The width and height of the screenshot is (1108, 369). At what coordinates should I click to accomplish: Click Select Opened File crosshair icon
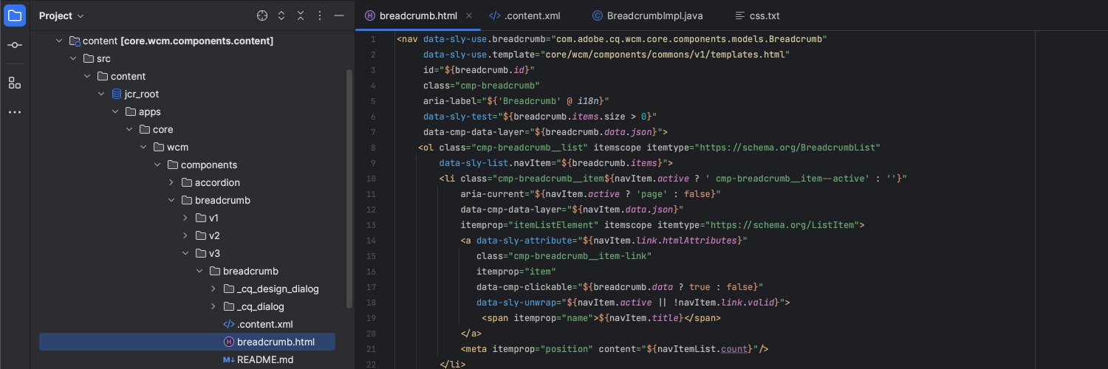point(261,15)
